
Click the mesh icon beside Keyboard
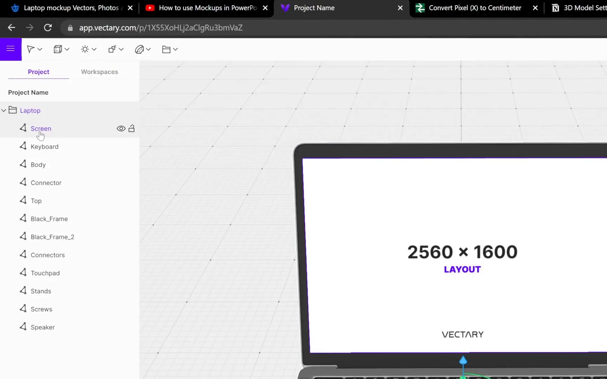(23, 146)
